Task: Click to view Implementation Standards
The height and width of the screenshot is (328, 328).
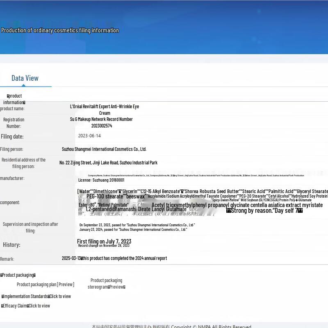Action: click(60, 296)
